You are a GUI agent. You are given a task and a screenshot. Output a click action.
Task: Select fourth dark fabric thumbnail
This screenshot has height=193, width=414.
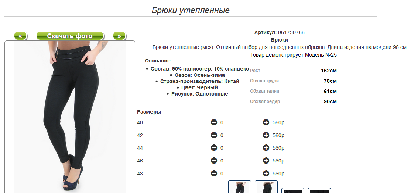click(x=319, y=191)
